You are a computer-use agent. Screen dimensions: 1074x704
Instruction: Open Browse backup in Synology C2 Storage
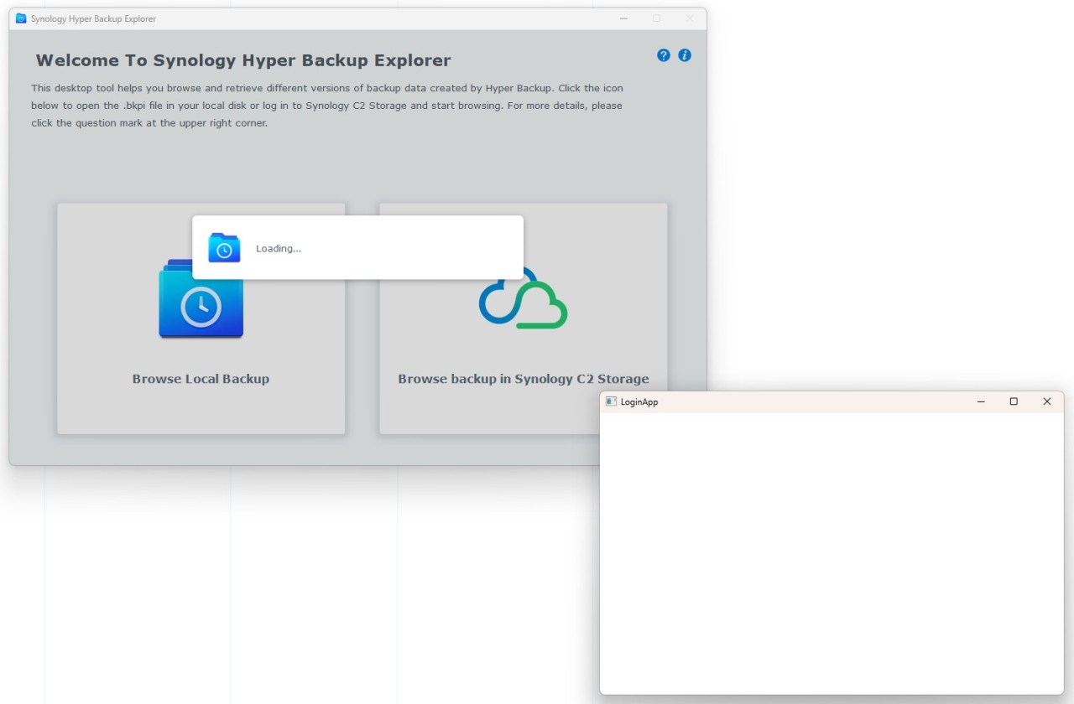[x=523, y=379]
